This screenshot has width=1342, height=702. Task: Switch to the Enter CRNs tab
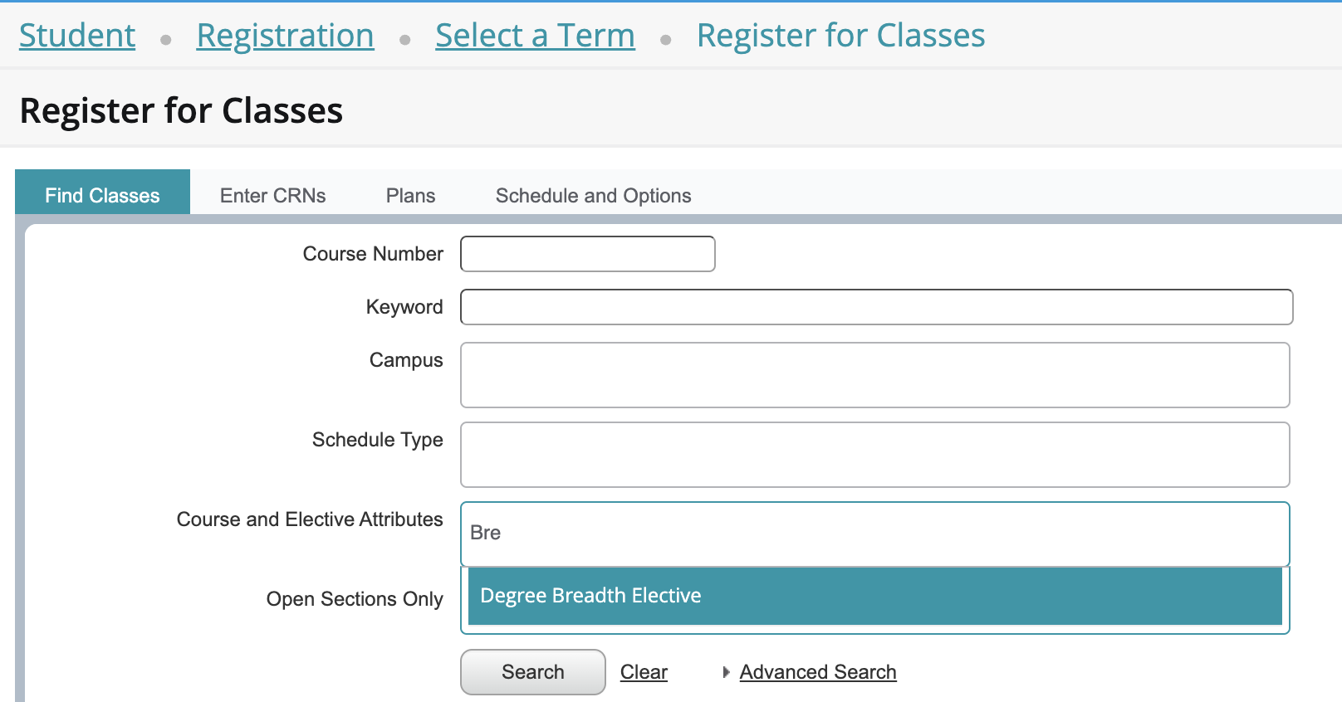click(272, 196)
